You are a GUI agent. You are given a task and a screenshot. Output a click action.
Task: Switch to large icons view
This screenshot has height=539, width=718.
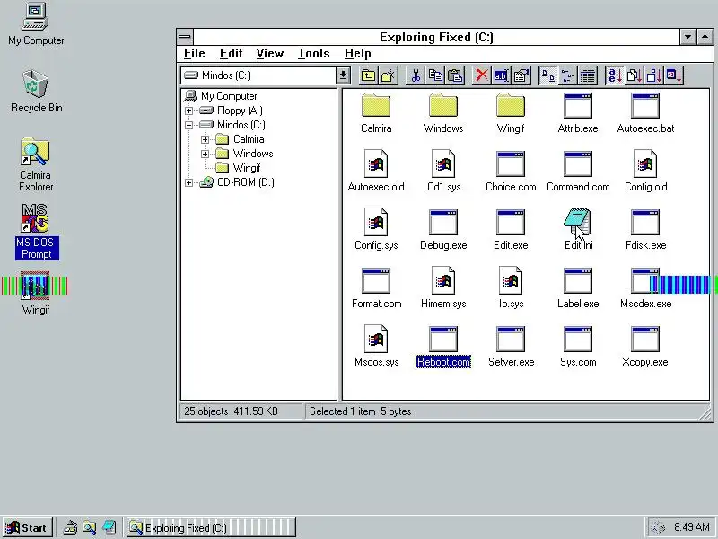coord(548,75)
